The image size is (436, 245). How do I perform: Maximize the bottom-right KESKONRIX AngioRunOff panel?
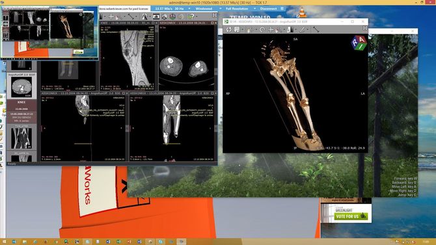point(212,94)
